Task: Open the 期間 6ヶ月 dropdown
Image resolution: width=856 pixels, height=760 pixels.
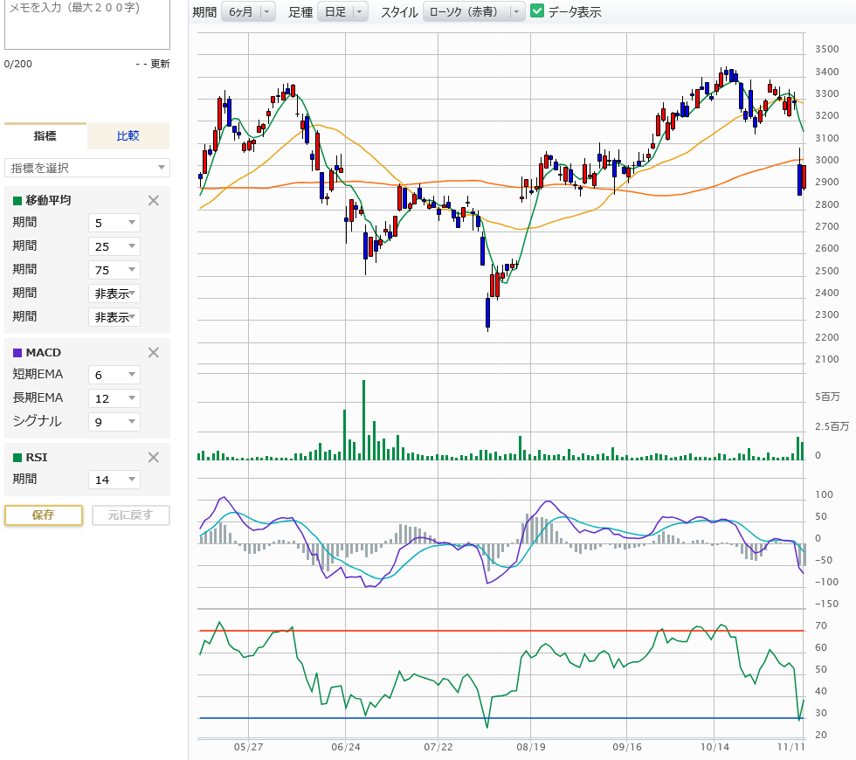Action: pyautogui.click(x=249, y=11)
